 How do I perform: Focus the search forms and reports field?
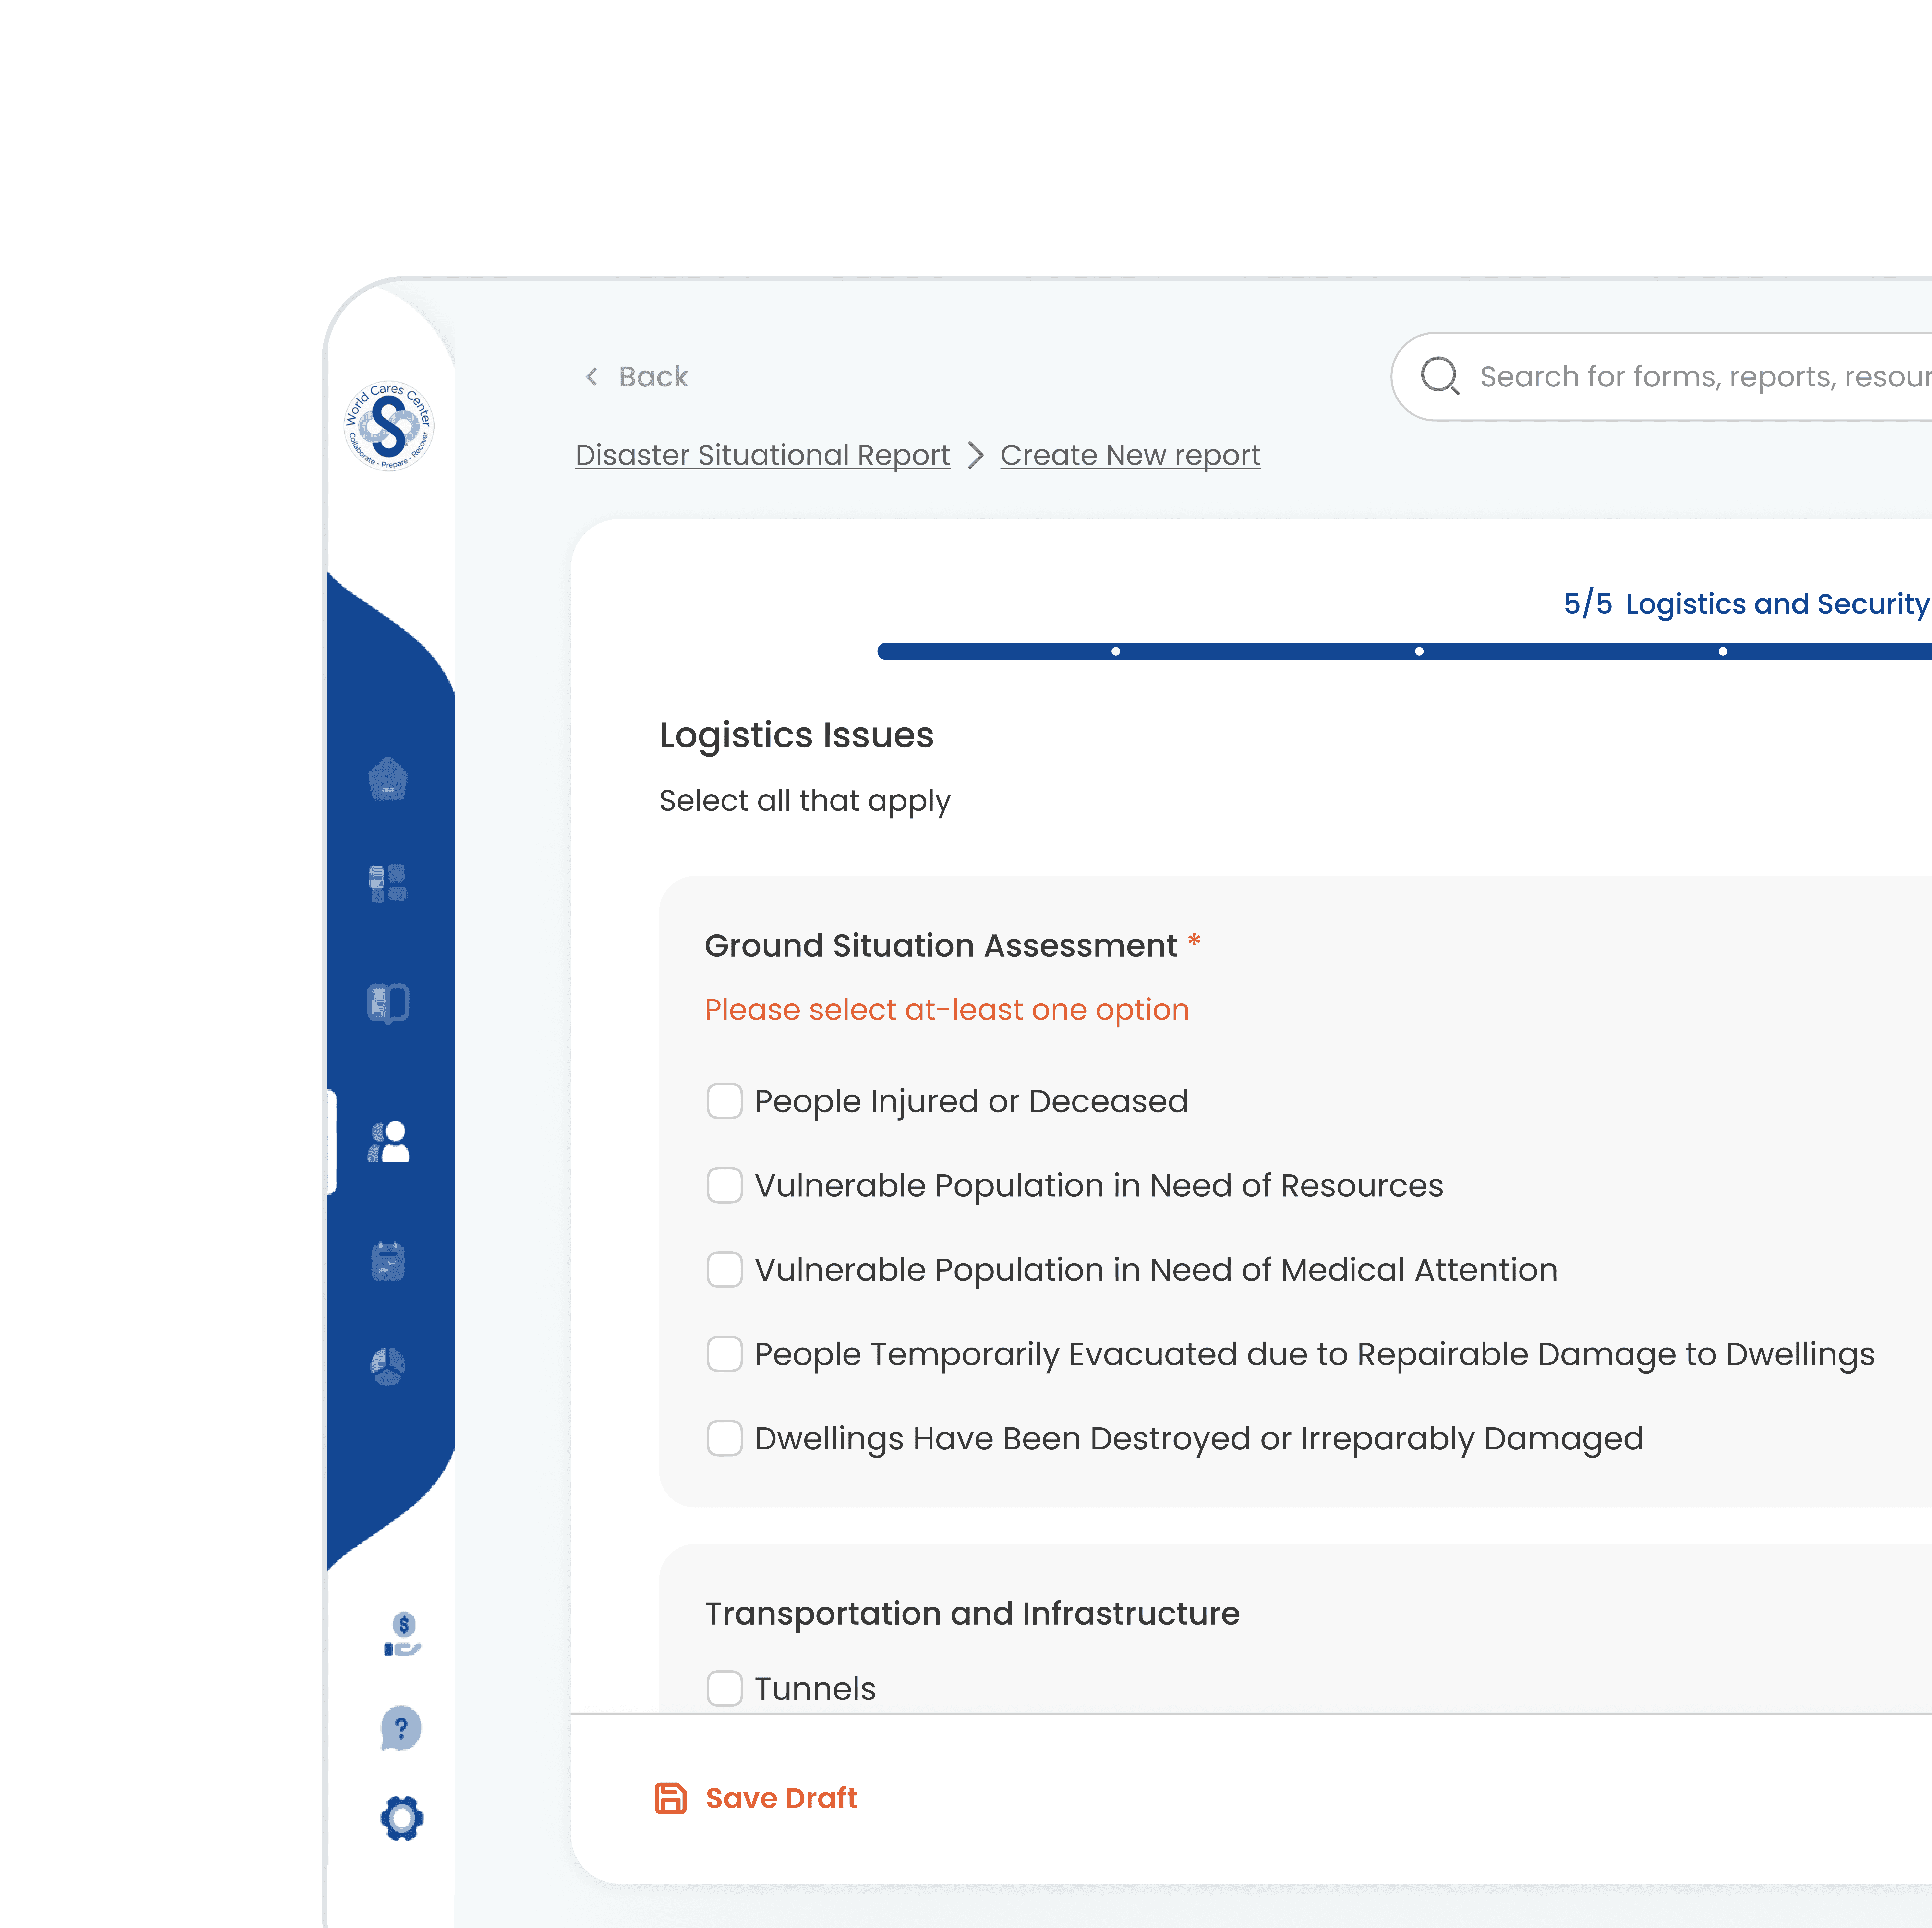1700,377
